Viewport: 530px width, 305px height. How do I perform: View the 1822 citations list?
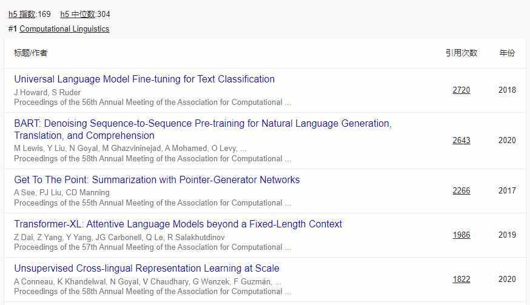pyautogui.click(x=461, y=279)
